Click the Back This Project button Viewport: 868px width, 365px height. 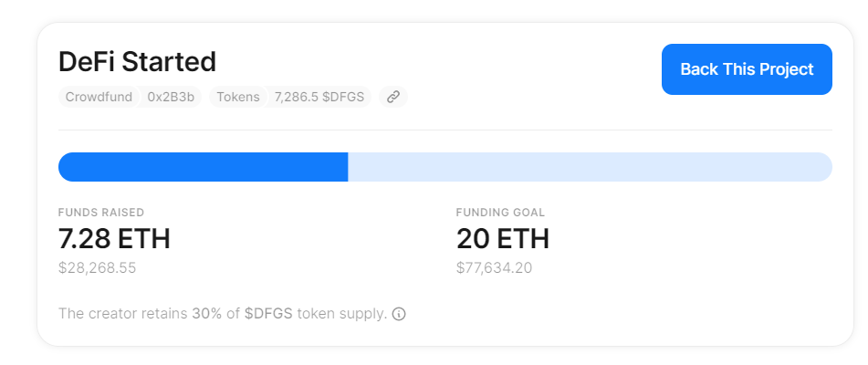click(747, 69)
